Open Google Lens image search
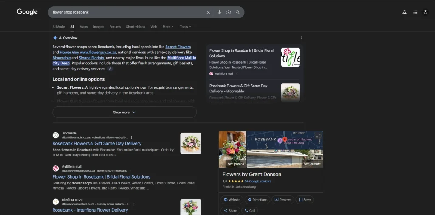Image resolution: width=435 pixels, height=215 pixels. tap(229, 12)
